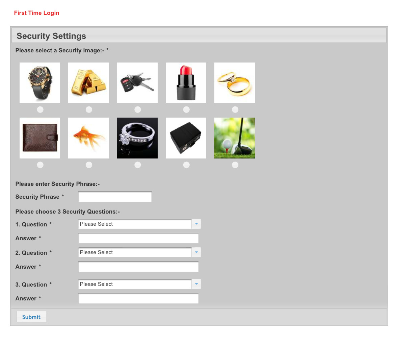Click the First Time Login heading
The width and height of the screenshot is (398, 344).
[36, 13]
